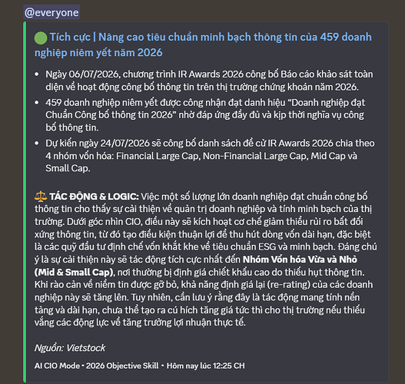
Task: Click the AI CIO Mode footer text
Action: coord(57,366)
